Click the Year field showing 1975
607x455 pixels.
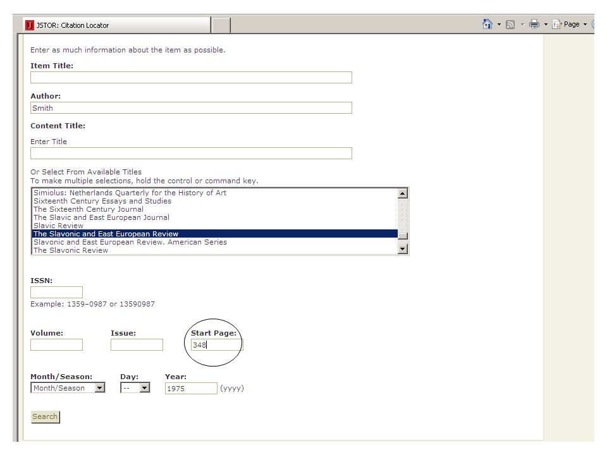(191, 389)
